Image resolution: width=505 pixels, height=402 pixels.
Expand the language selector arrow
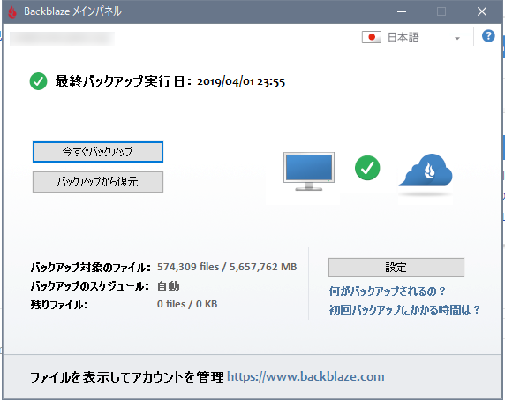click(456, 38)
